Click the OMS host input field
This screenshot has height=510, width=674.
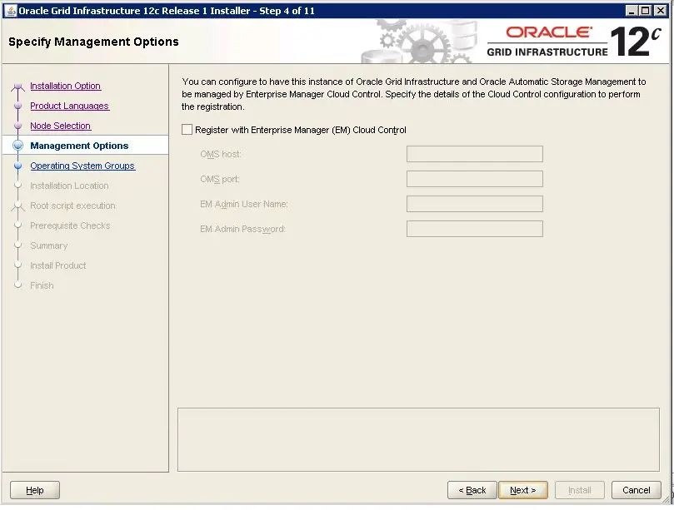[x=475, y=154]
